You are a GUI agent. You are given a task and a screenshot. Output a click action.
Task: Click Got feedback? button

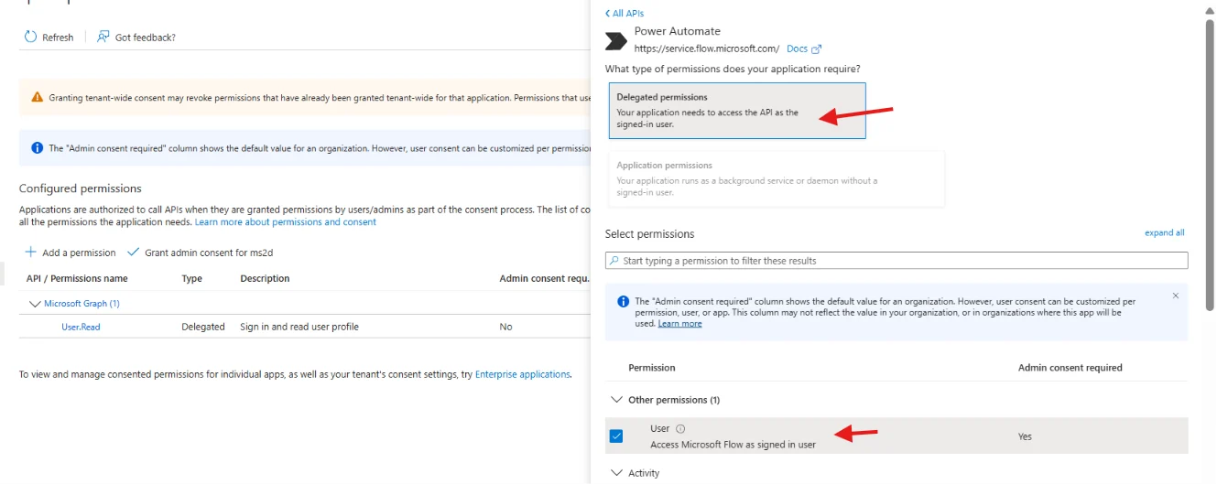pyautogui.click(x=136, y=37)
